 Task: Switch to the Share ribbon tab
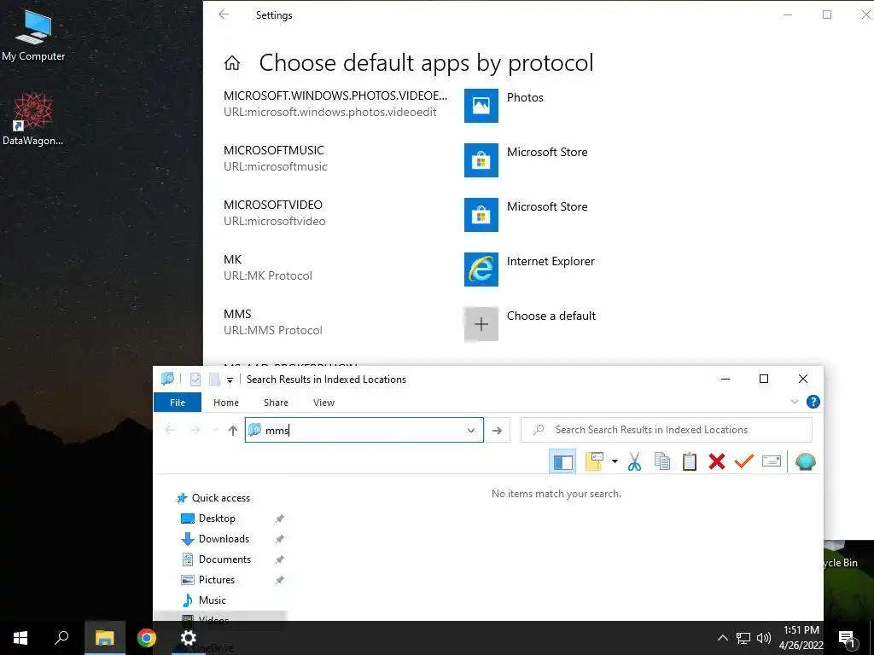point(276,403)
